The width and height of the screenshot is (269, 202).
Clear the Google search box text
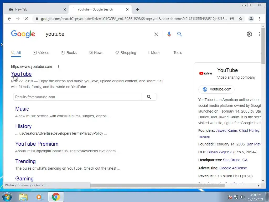(156, 34)
